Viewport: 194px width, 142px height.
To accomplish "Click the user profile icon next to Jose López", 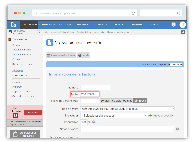I will click(10, 32).
